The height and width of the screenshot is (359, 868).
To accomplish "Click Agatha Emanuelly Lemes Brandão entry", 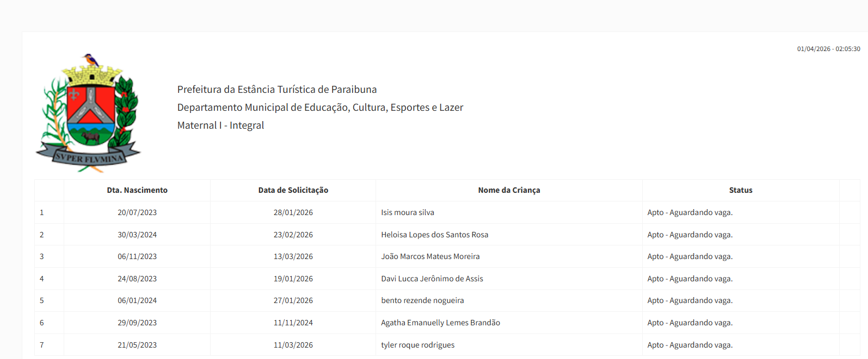I will [x=440, y=323].
